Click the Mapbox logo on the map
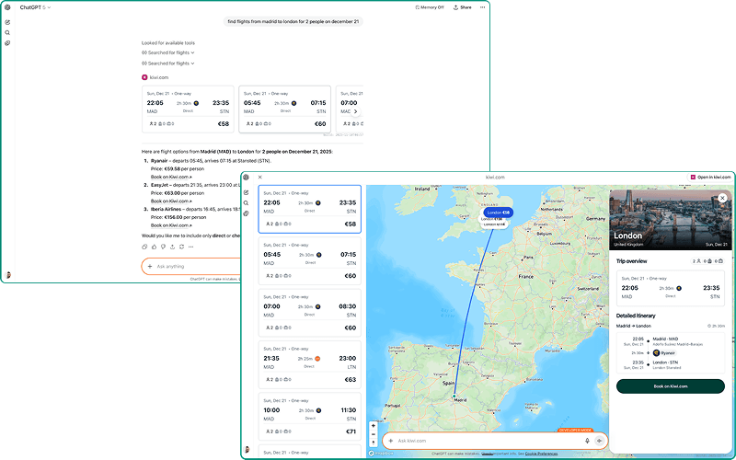The image size is (736, 460). (381, 454)
